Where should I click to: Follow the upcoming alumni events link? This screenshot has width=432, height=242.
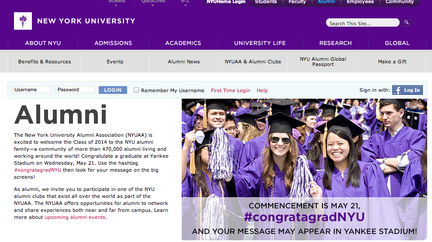pyautogui.click(x=75, y=217)
